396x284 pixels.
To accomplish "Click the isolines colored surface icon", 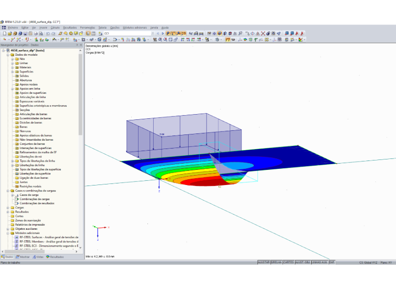I will (245, 40).
